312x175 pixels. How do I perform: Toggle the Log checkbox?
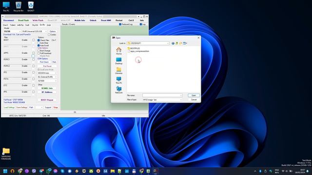(x=141, y=24)
